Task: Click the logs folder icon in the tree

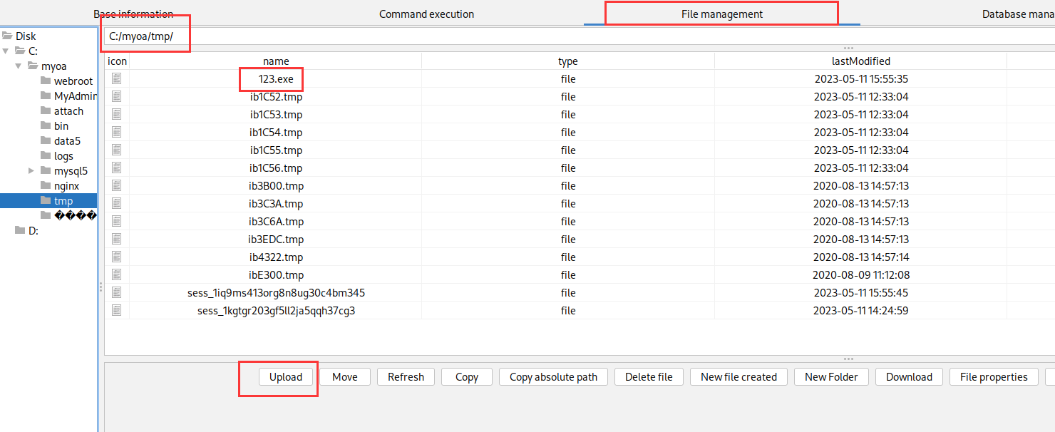Action: [46, 156]
